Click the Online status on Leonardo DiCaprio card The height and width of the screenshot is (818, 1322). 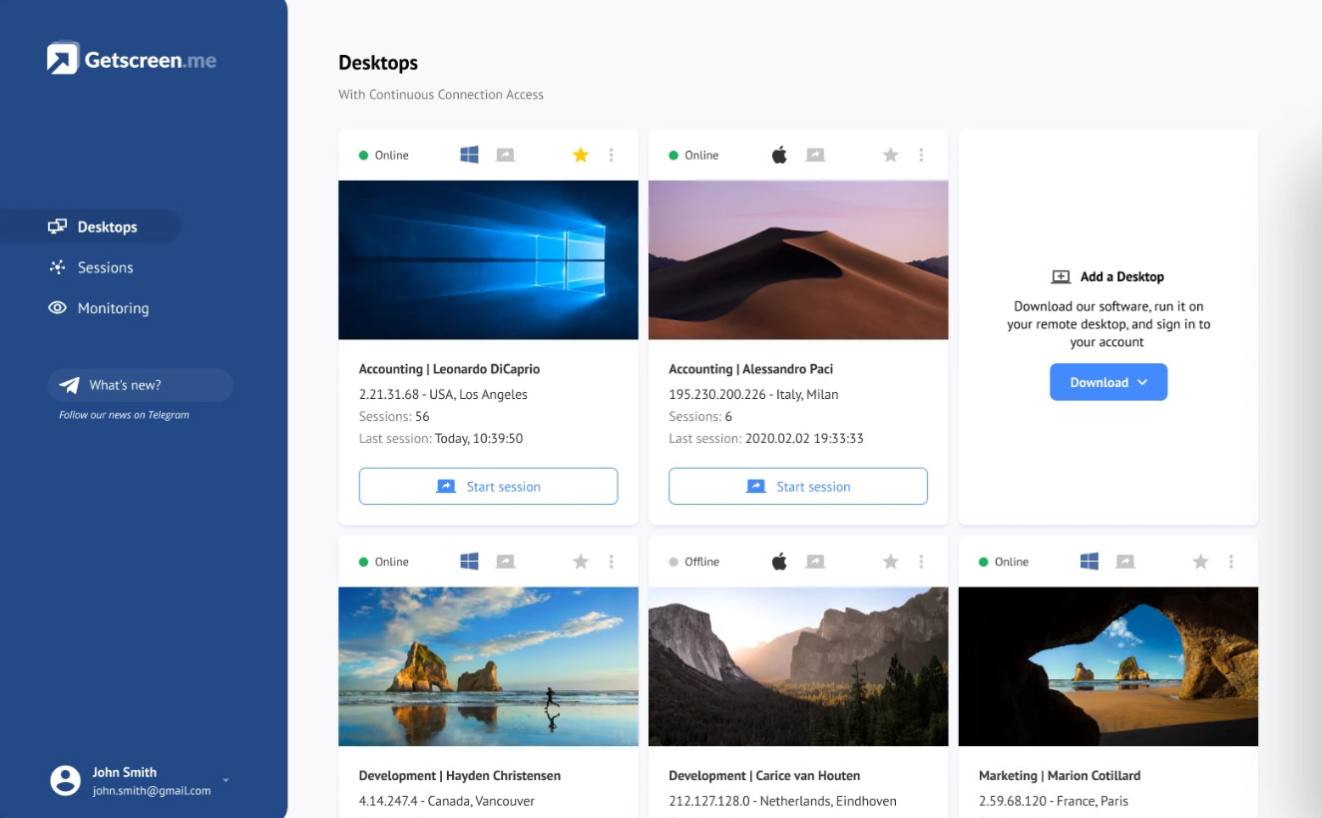tap(384, 155)
